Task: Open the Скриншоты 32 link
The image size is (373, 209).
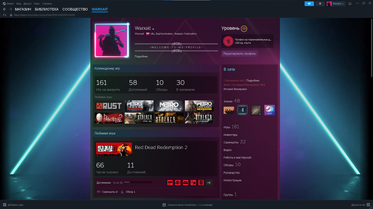Action: [x=235, y=142]
